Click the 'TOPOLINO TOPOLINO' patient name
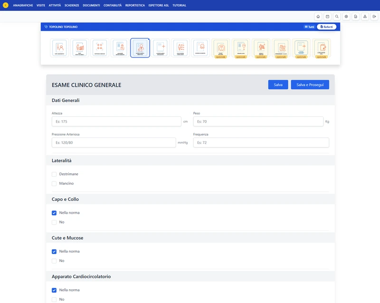 click(63, 27)
